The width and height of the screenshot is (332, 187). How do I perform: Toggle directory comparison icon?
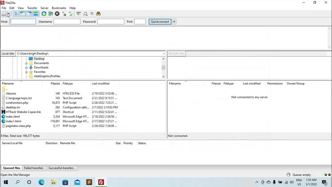click(85, 14)
